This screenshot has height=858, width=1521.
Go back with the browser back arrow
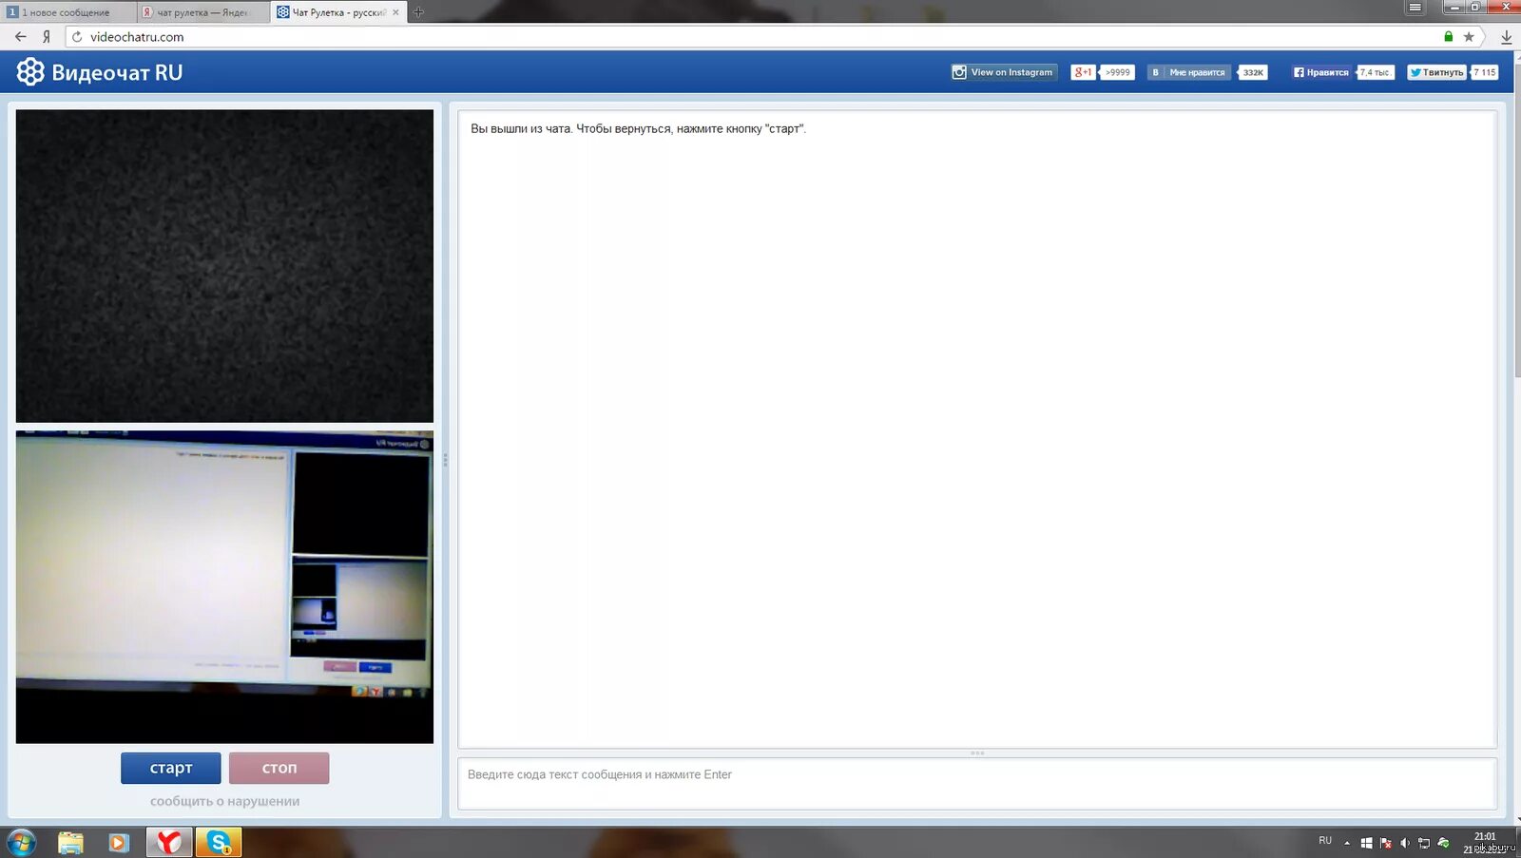21,37
